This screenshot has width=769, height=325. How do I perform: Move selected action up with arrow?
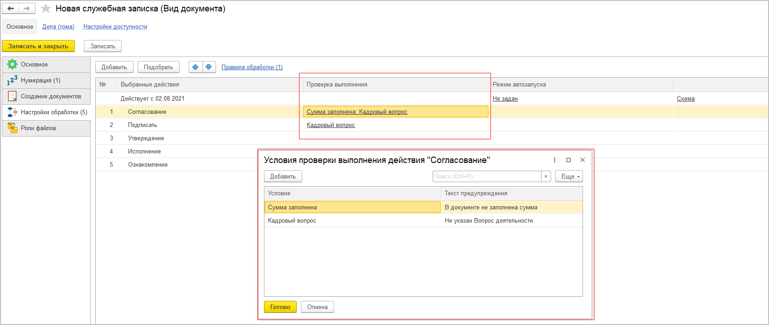point(196,67)
